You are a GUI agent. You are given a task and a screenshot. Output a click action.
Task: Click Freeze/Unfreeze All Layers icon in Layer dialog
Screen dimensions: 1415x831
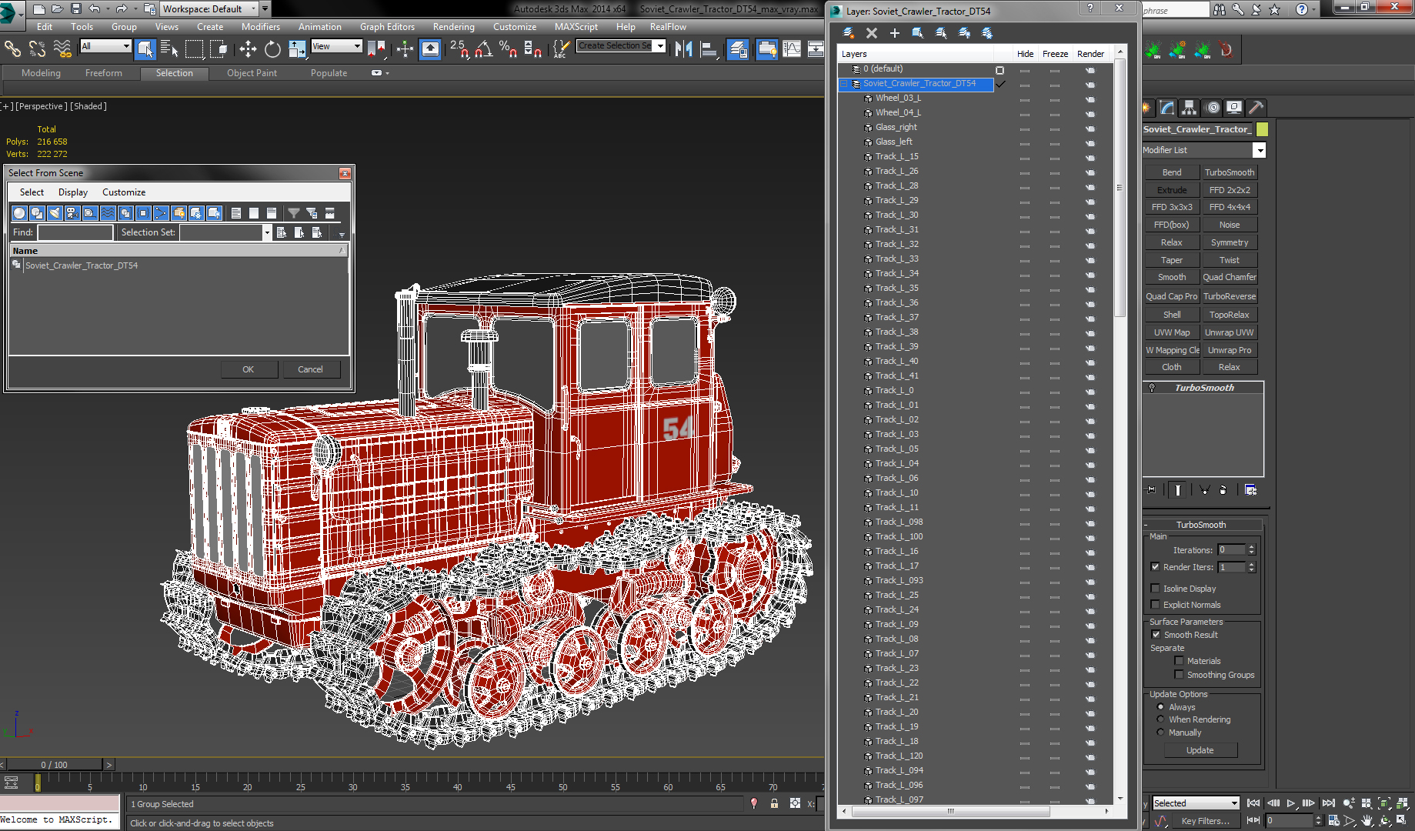[987, 33]
